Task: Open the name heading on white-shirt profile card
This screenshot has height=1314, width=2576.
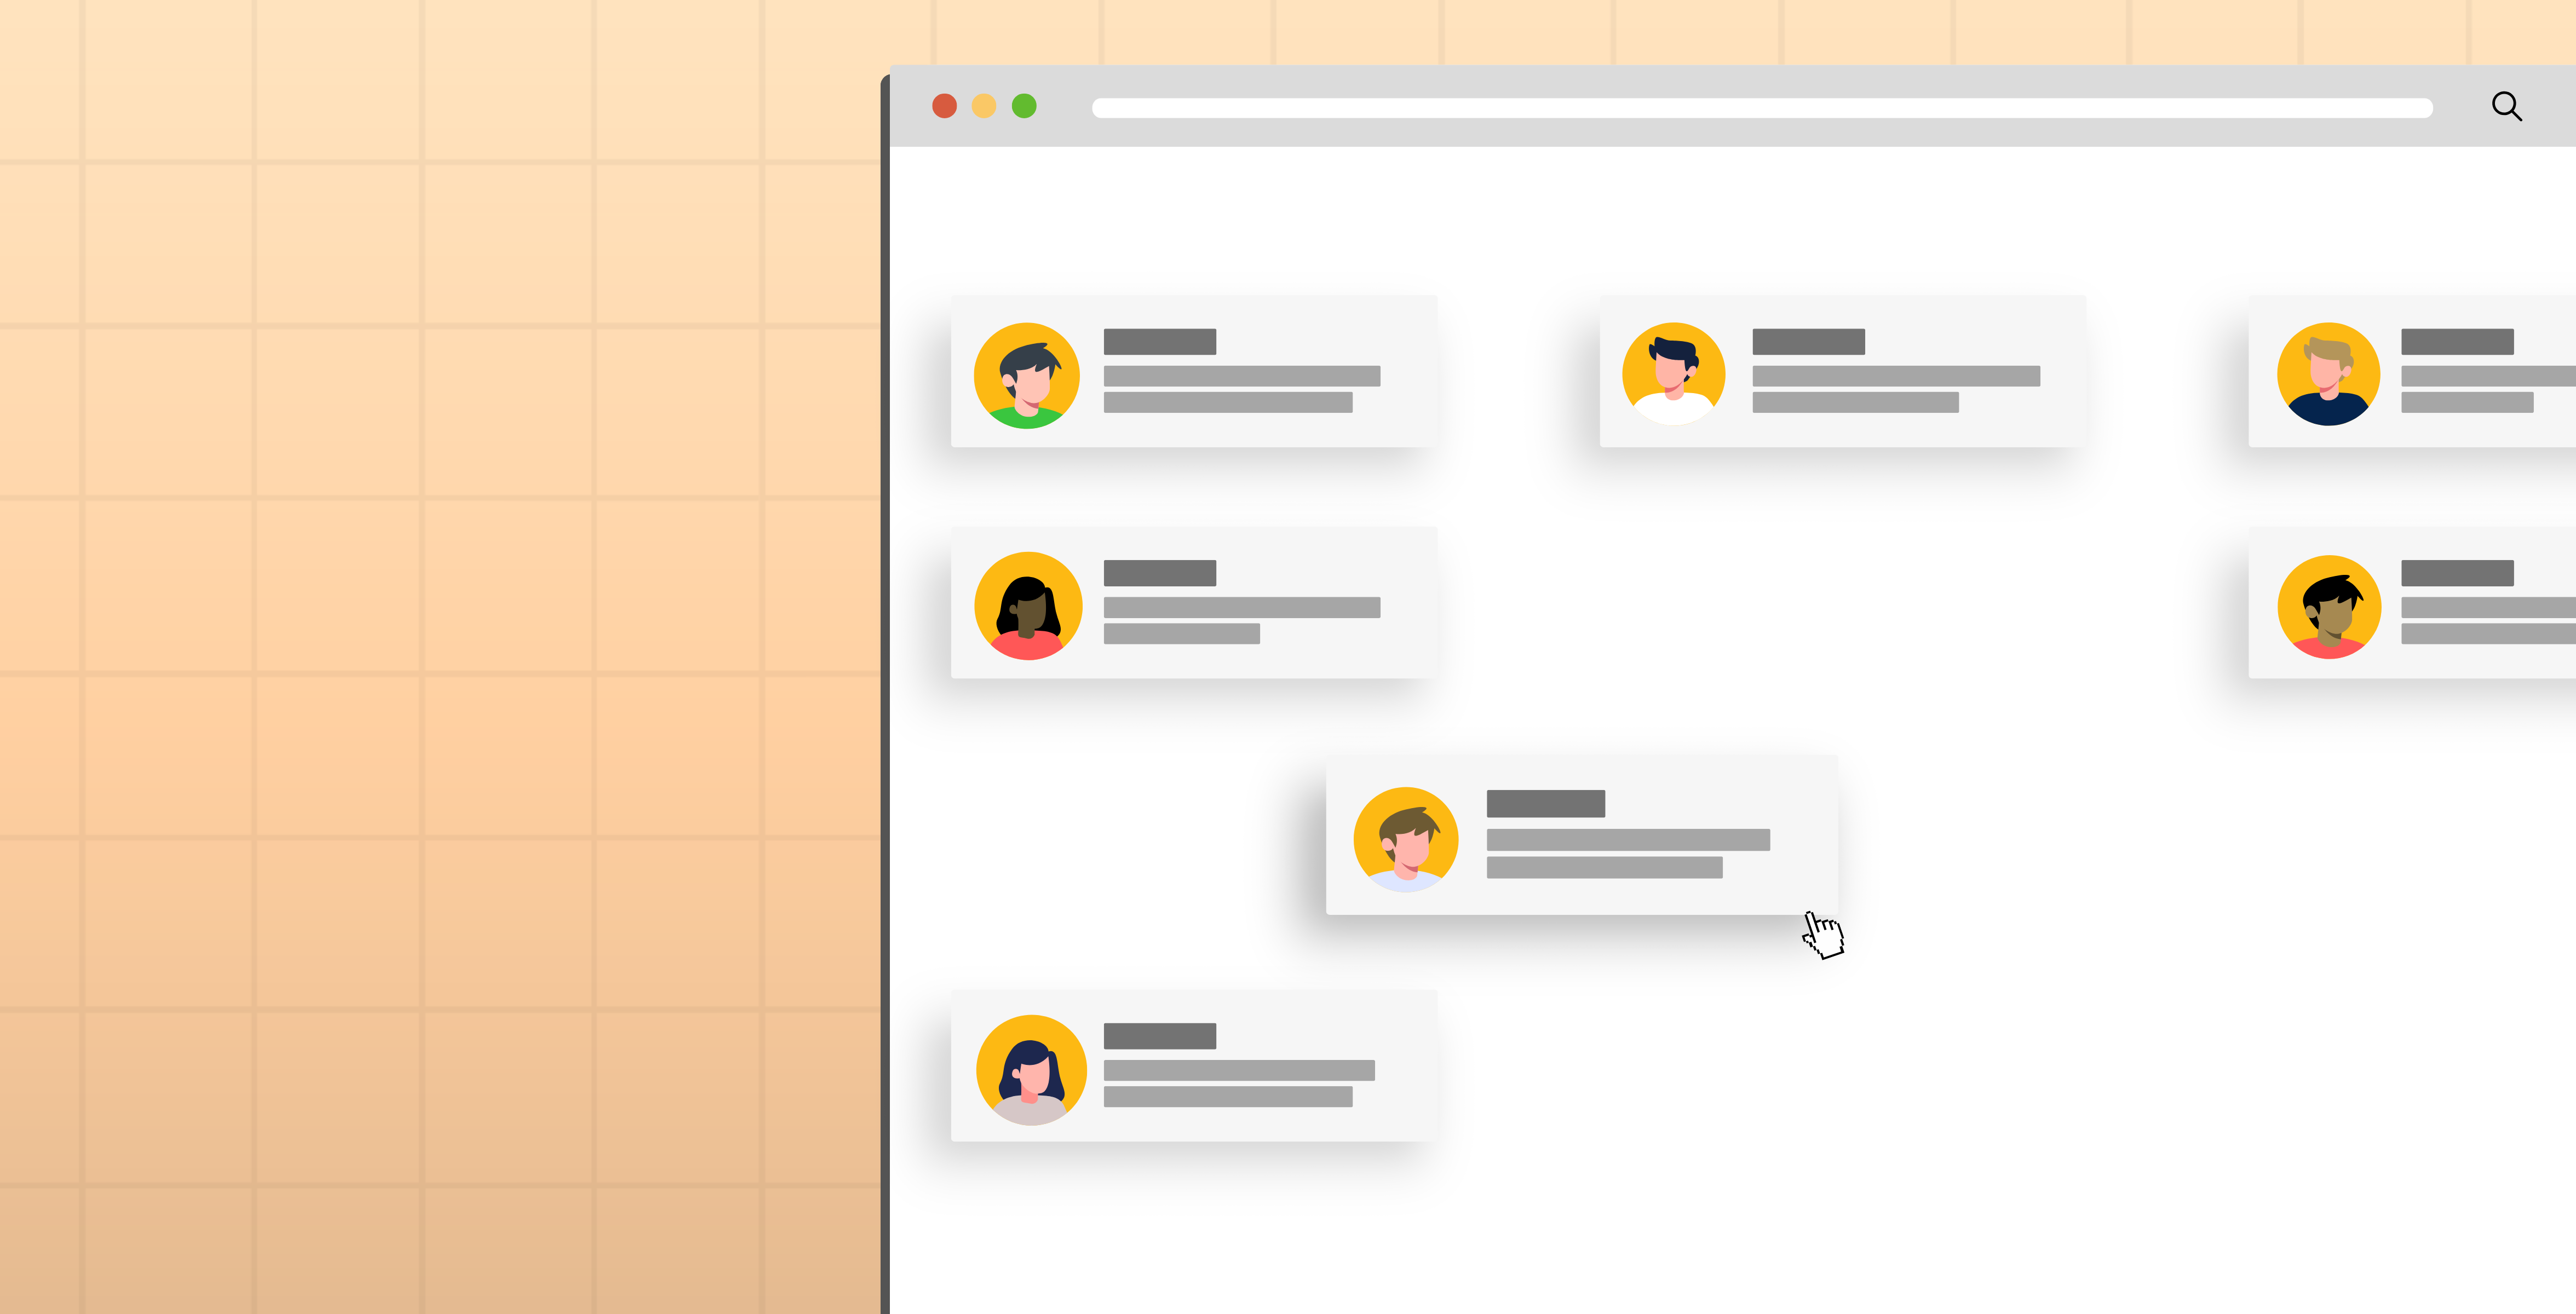Action: (x=1808, y=342)
